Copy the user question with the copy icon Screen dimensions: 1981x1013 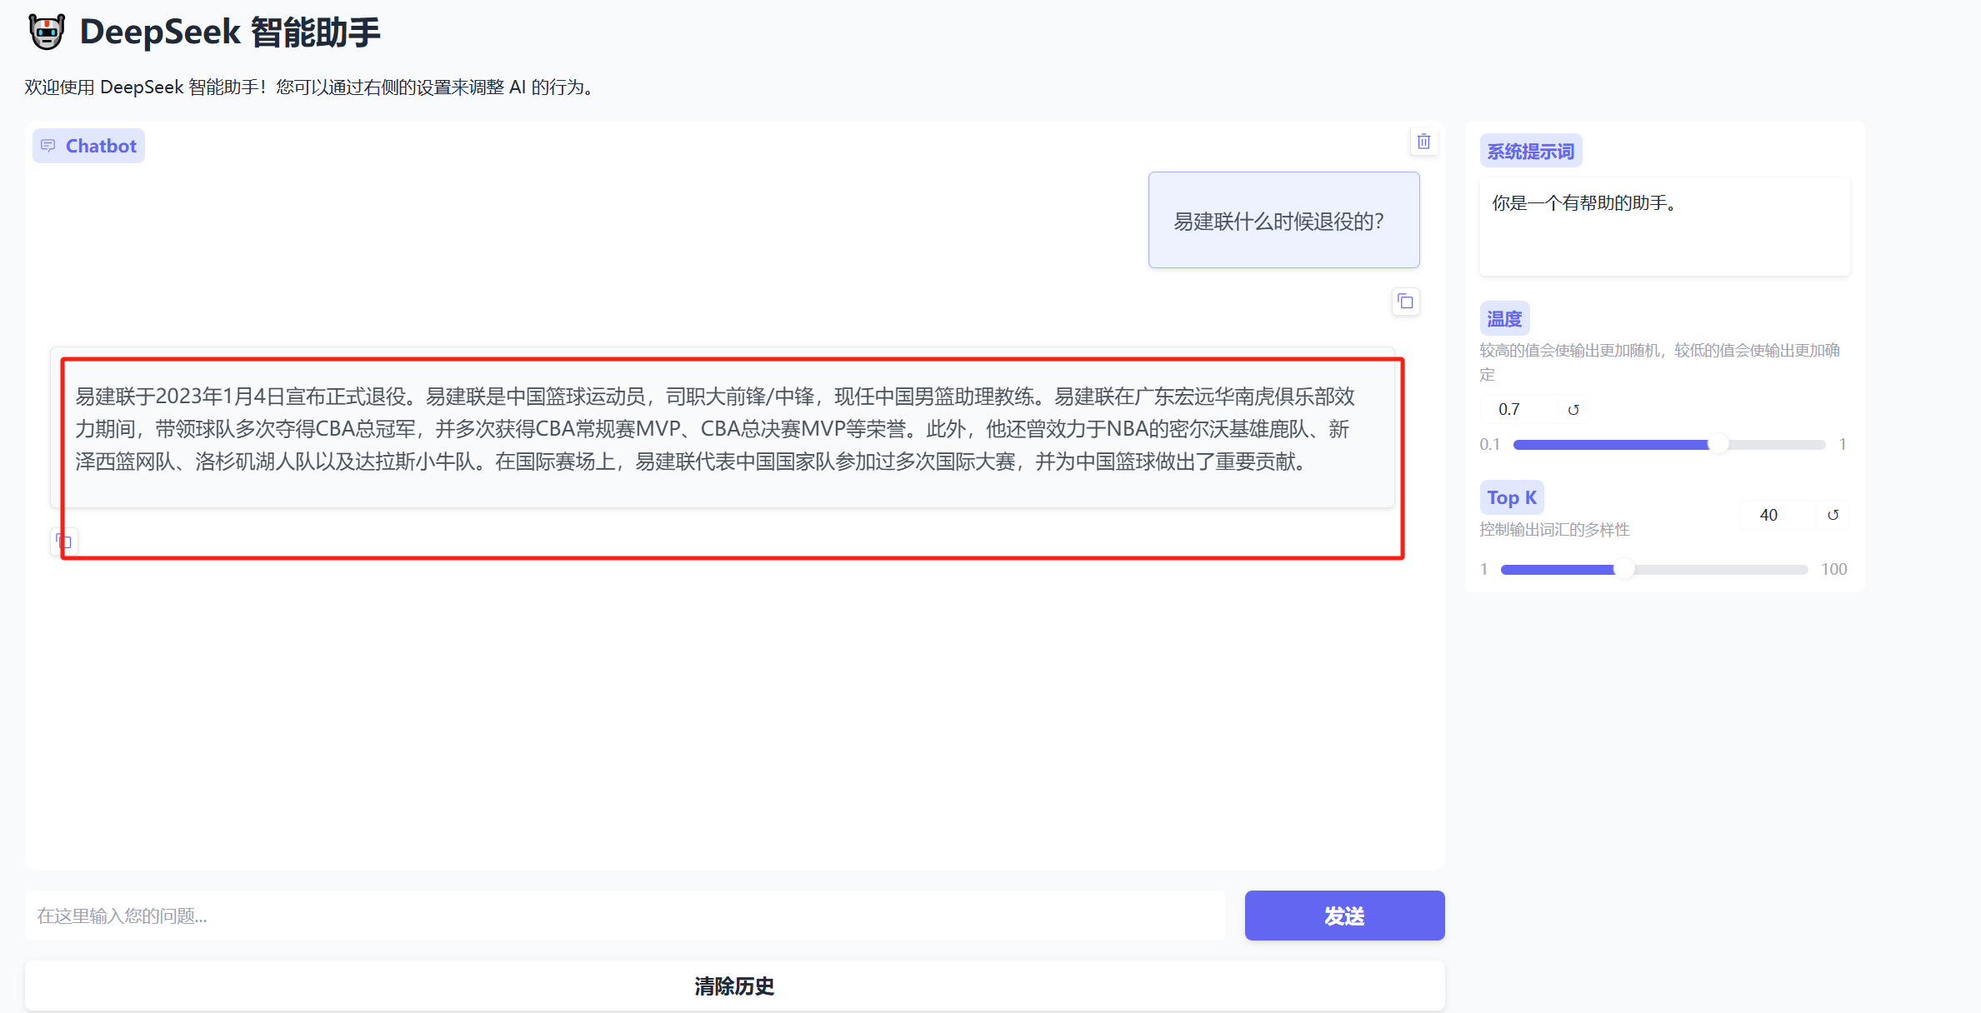coord(1405,302)
